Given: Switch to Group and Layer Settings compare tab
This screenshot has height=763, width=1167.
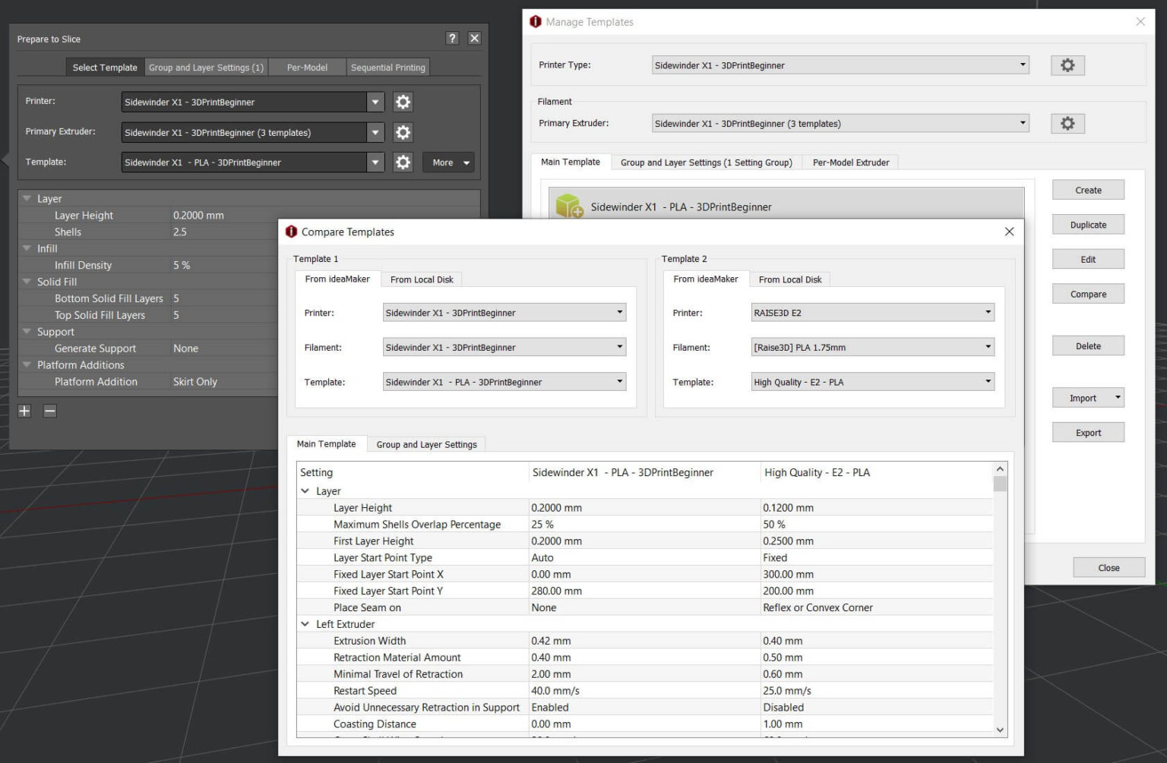Looking at the screenshot, I should click(x=426, y=444).
